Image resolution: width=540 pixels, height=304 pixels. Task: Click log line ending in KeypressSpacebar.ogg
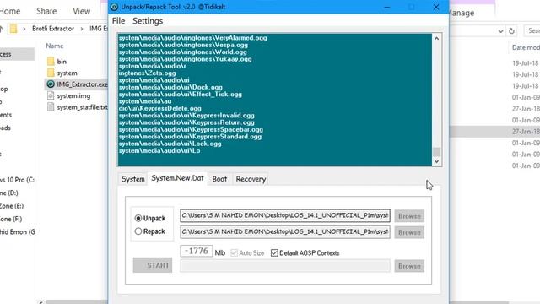[191, 129]
